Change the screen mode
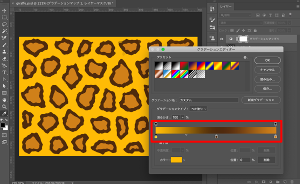 coord(4,142)
